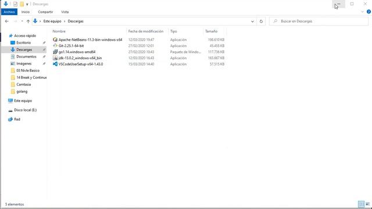Sort files by Tipo column
The height and width of the screenshot is (209, 372).
[x=173, y=31]
